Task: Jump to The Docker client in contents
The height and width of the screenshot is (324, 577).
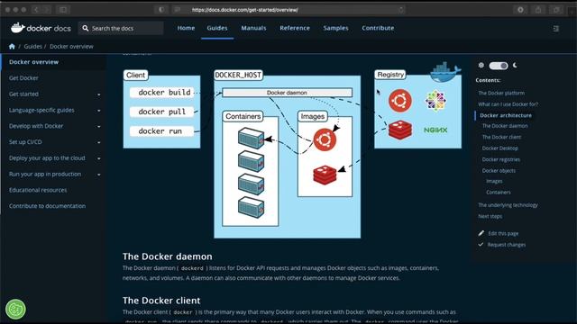Action: 501,137
